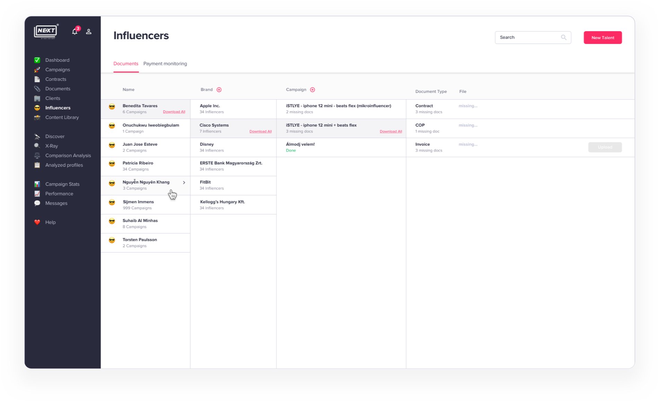This screenshot has width=659, height=401.
Task: Click into the Search input field
Action: (x=528, y=37)
